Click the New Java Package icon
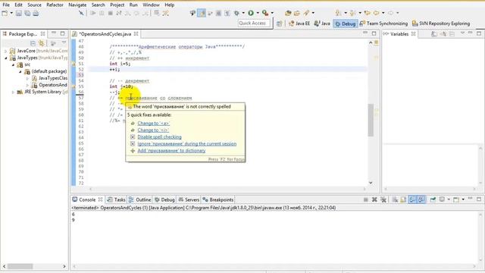485x273 pixels. tap(288, 13)
